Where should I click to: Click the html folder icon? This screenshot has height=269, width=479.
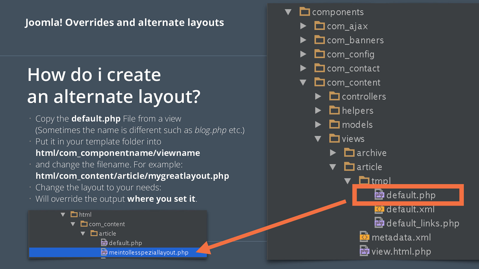coord(74,214)
